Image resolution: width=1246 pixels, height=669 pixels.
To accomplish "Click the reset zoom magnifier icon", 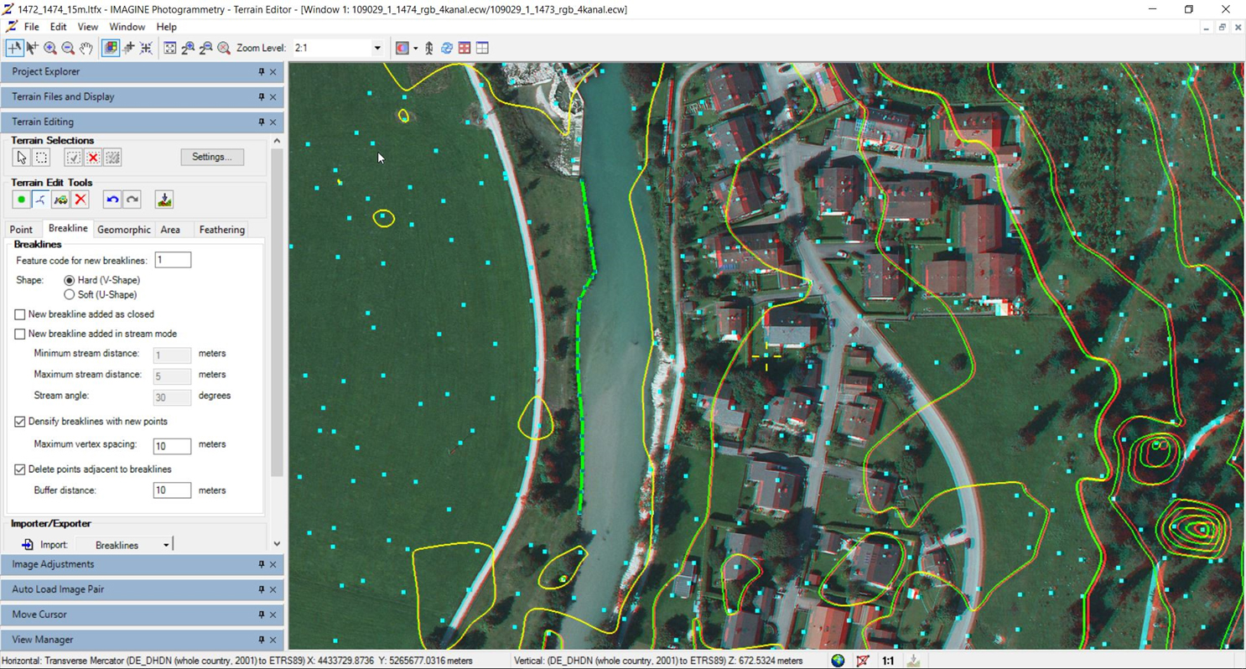I will coord(224,48).
